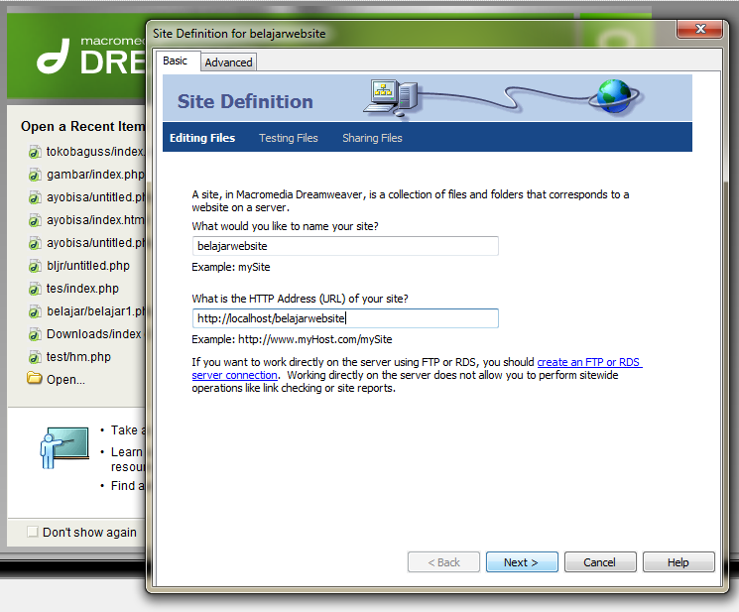Click the computer icon in Site Definition banner

(x=391, y=98)
